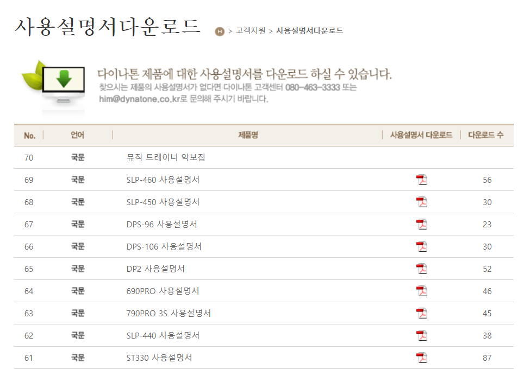Click the 사용설명서 다운로드 column header

(421, 135)
